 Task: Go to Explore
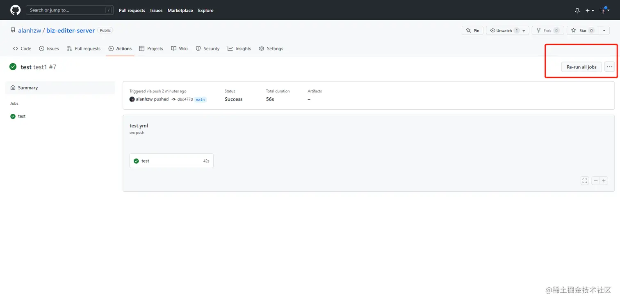click(x=205, y=11)
